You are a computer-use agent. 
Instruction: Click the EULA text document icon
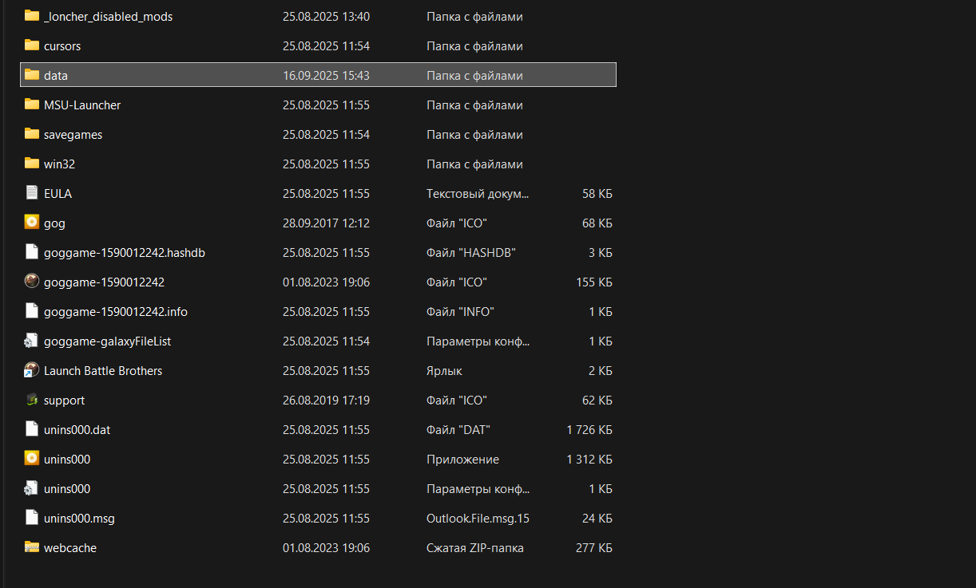pyautogui.click(x=32, y=193)
